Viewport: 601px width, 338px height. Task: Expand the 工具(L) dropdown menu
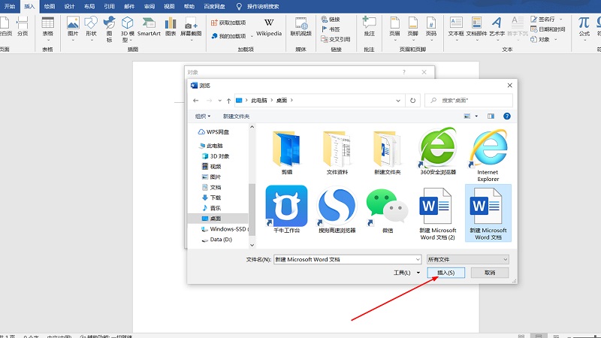point(407,273)
